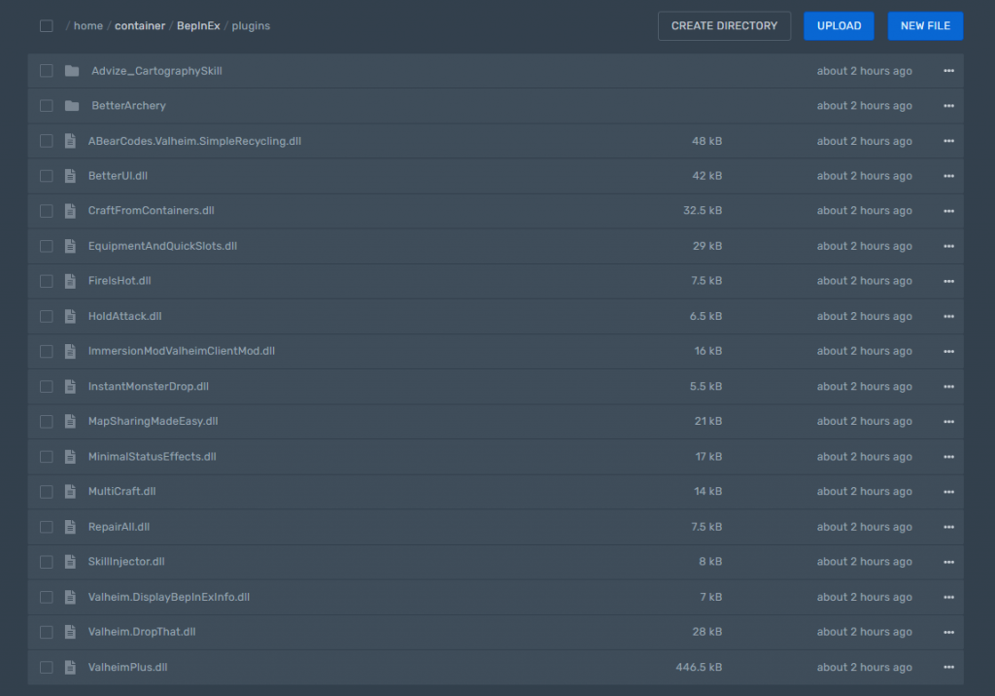This screenshot has width=995, height=696.
Task: Click the file icon beside ValheimPlus.dll
Action: pos(70,667)
